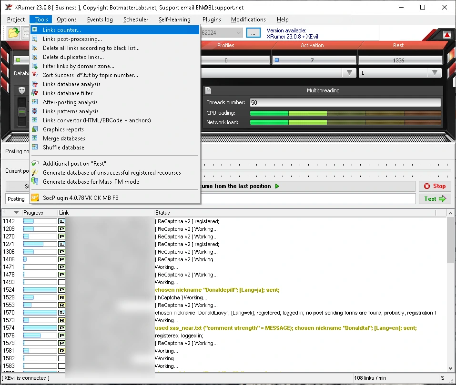Click the progress bar in row 1524
This screenshot has height=385, width=456.
tap(40, 290)
